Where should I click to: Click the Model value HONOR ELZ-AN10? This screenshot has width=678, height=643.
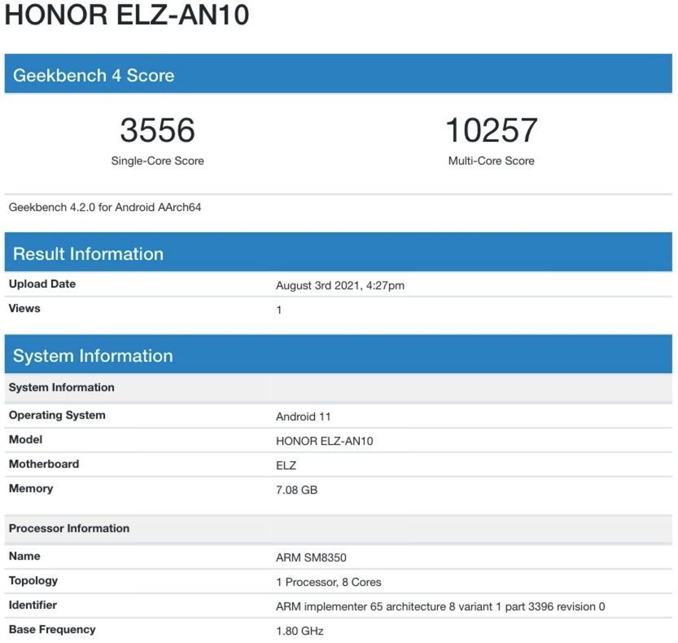[x=324, y=441]
